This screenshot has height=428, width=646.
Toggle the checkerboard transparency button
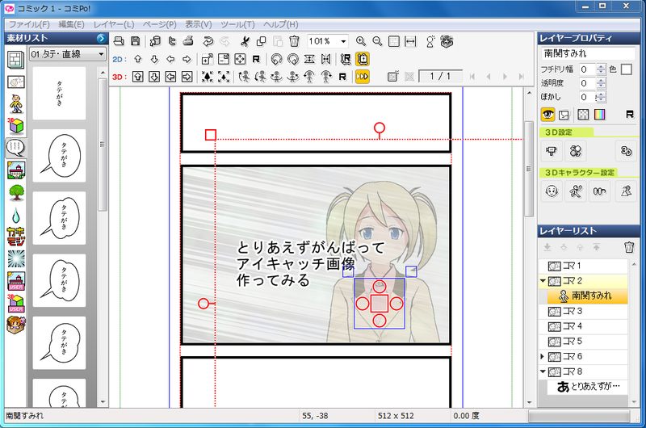pos(583,115)
